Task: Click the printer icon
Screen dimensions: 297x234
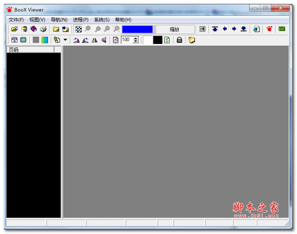Action: (x=44, y=29)
